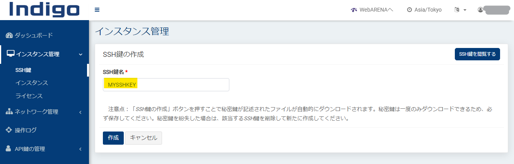Image resolution: width=514 pixels, height=164 pixels.
Task: Collapse the インスタンス管理 chevron
Action: click(80, 55)
